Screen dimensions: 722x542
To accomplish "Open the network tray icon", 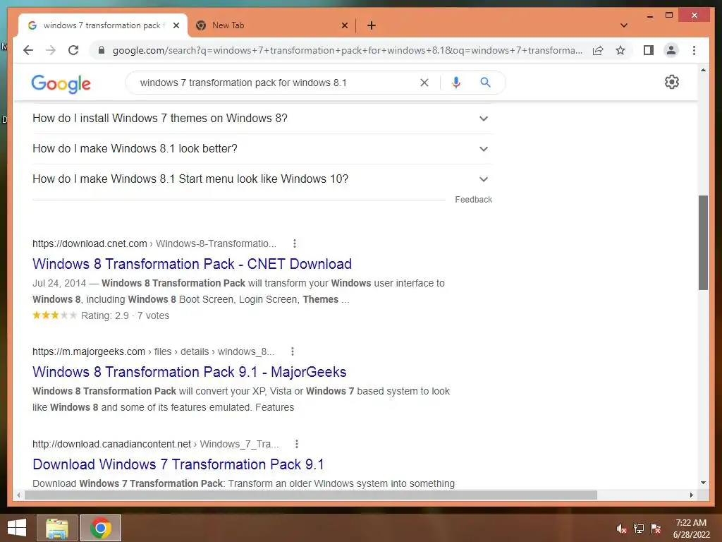I will tap(639, 529).
